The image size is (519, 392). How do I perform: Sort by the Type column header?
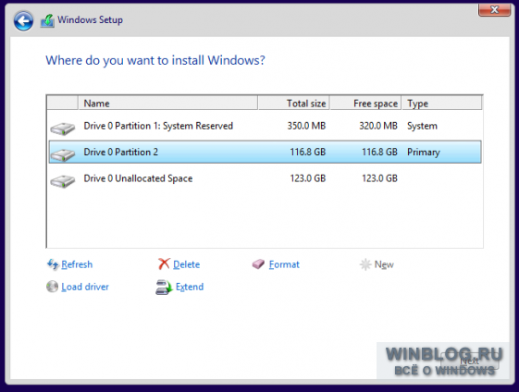441,103
